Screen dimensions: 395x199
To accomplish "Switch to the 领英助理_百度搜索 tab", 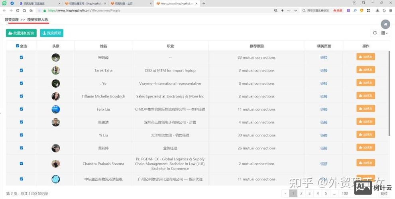I will (39, 4).
